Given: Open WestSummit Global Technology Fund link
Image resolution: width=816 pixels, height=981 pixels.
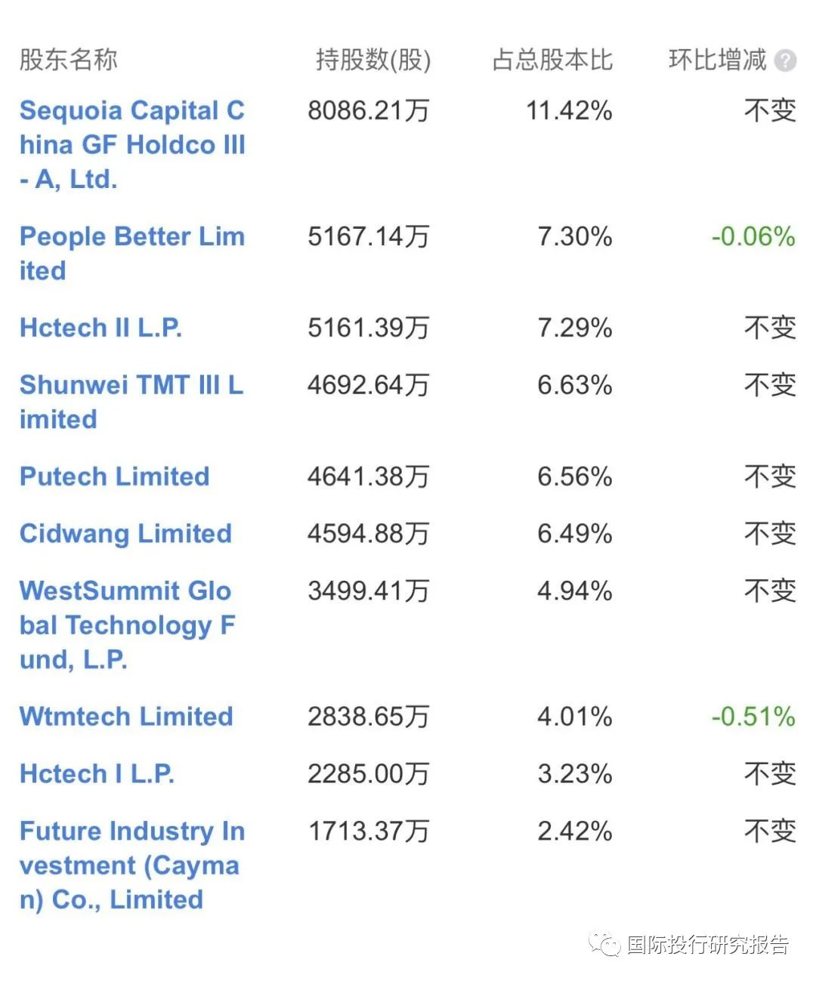Looking at the screenshot, I should click(x=127, y=625).
